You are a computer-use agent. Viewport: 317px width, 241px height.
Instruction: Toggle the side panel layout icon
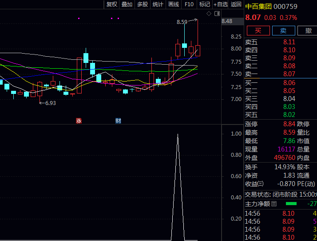217,14
